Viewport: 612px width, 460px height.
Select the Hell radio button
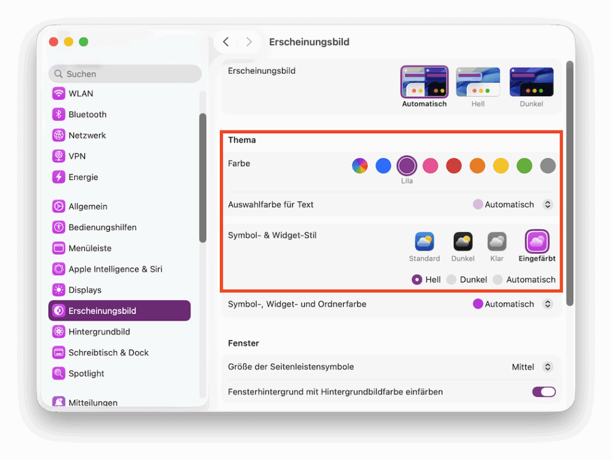point(417,280)
